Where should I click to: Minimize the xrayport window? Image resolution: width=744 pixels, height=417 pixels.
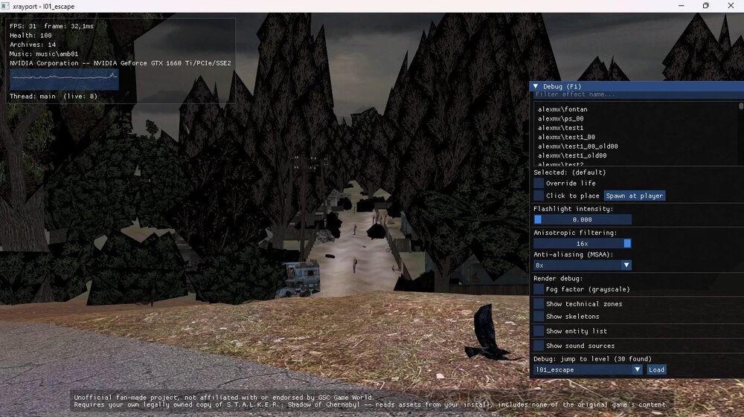tap(682, 6)
